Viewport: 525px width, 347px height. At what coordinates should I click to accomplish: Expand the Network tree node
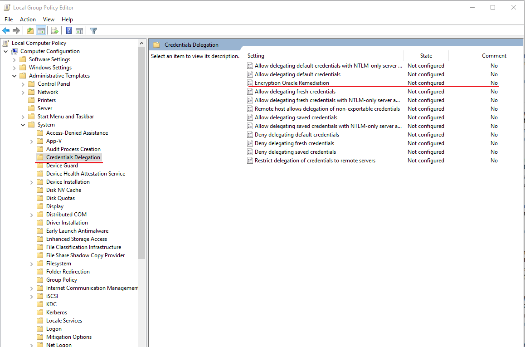(23, 92)
